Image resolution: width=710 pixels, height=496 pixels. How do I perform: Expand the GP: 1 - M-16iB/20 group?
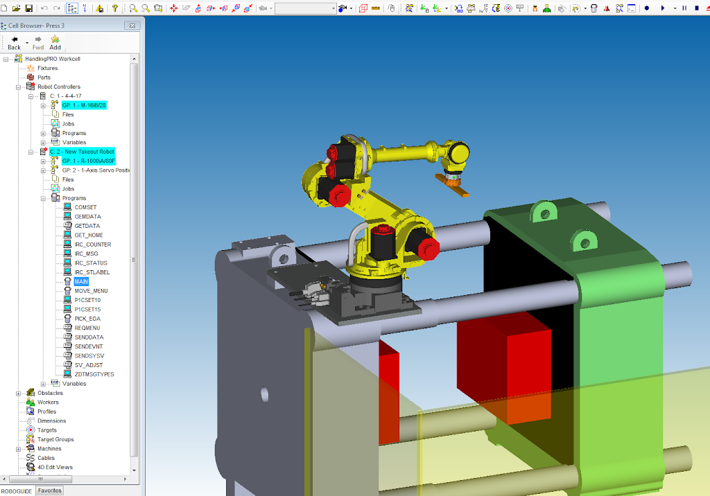tap(43, 105)
